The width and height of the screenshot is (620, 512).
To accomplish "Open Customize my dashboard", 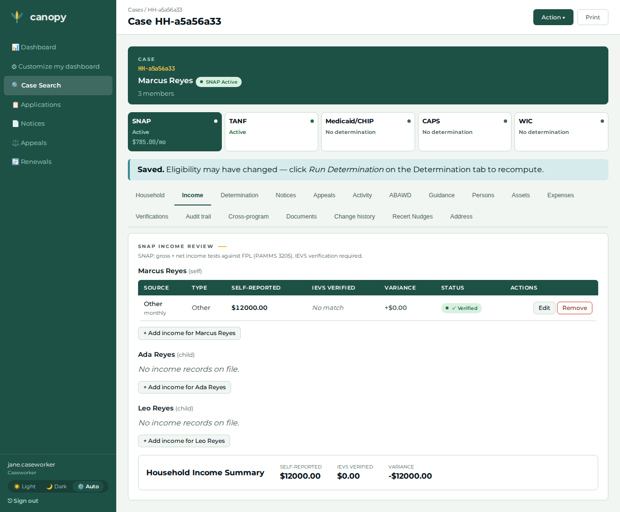I will coord(58,67).
